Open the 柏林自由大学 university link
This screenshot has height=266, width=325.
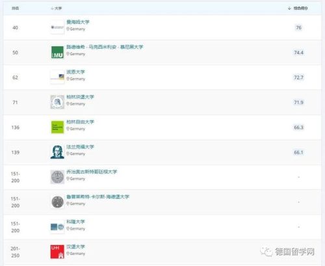pyautogui.click(x=80, y=122)
